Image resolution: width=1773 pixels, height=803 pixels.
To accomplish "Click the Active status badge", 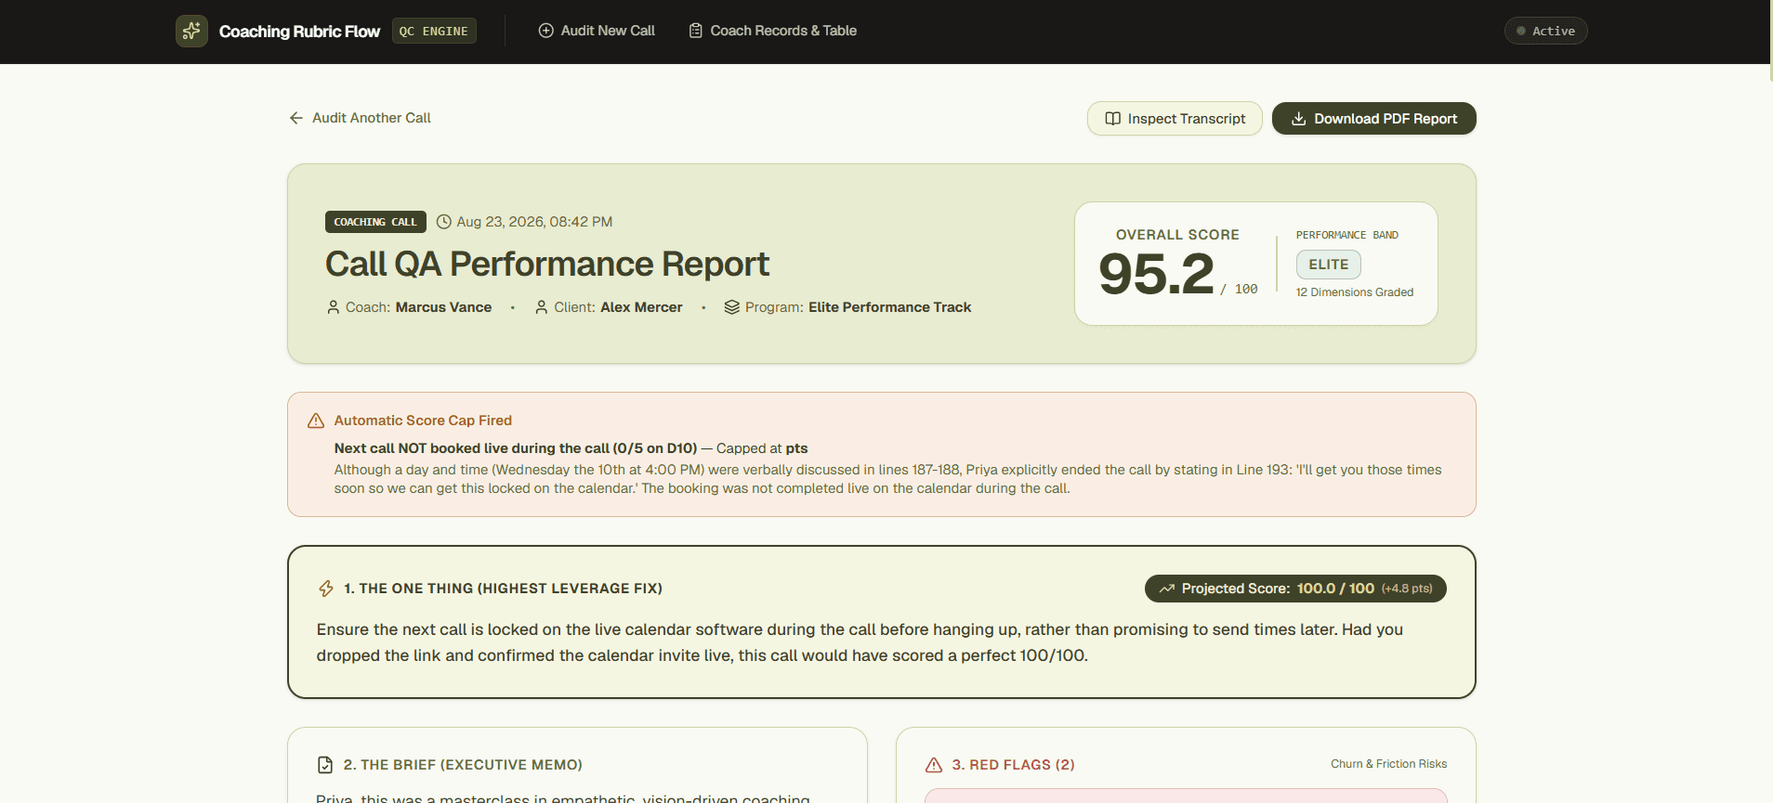I will (x=1545, y=31).
